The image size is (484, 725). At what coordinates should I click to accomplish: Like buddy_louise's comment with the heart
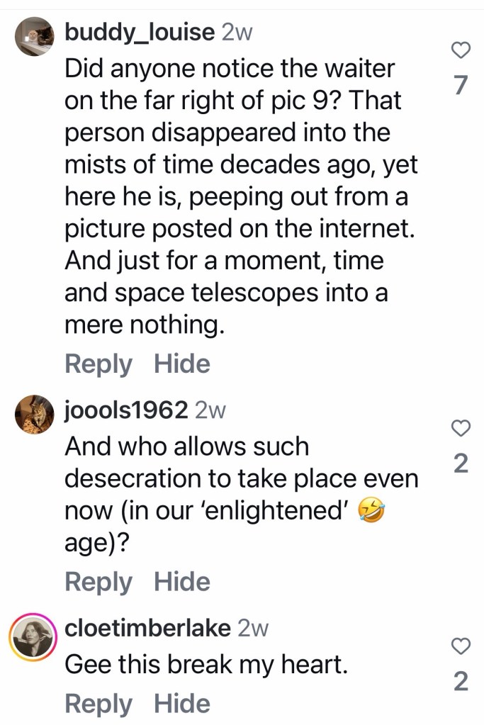tap(461, 50)
